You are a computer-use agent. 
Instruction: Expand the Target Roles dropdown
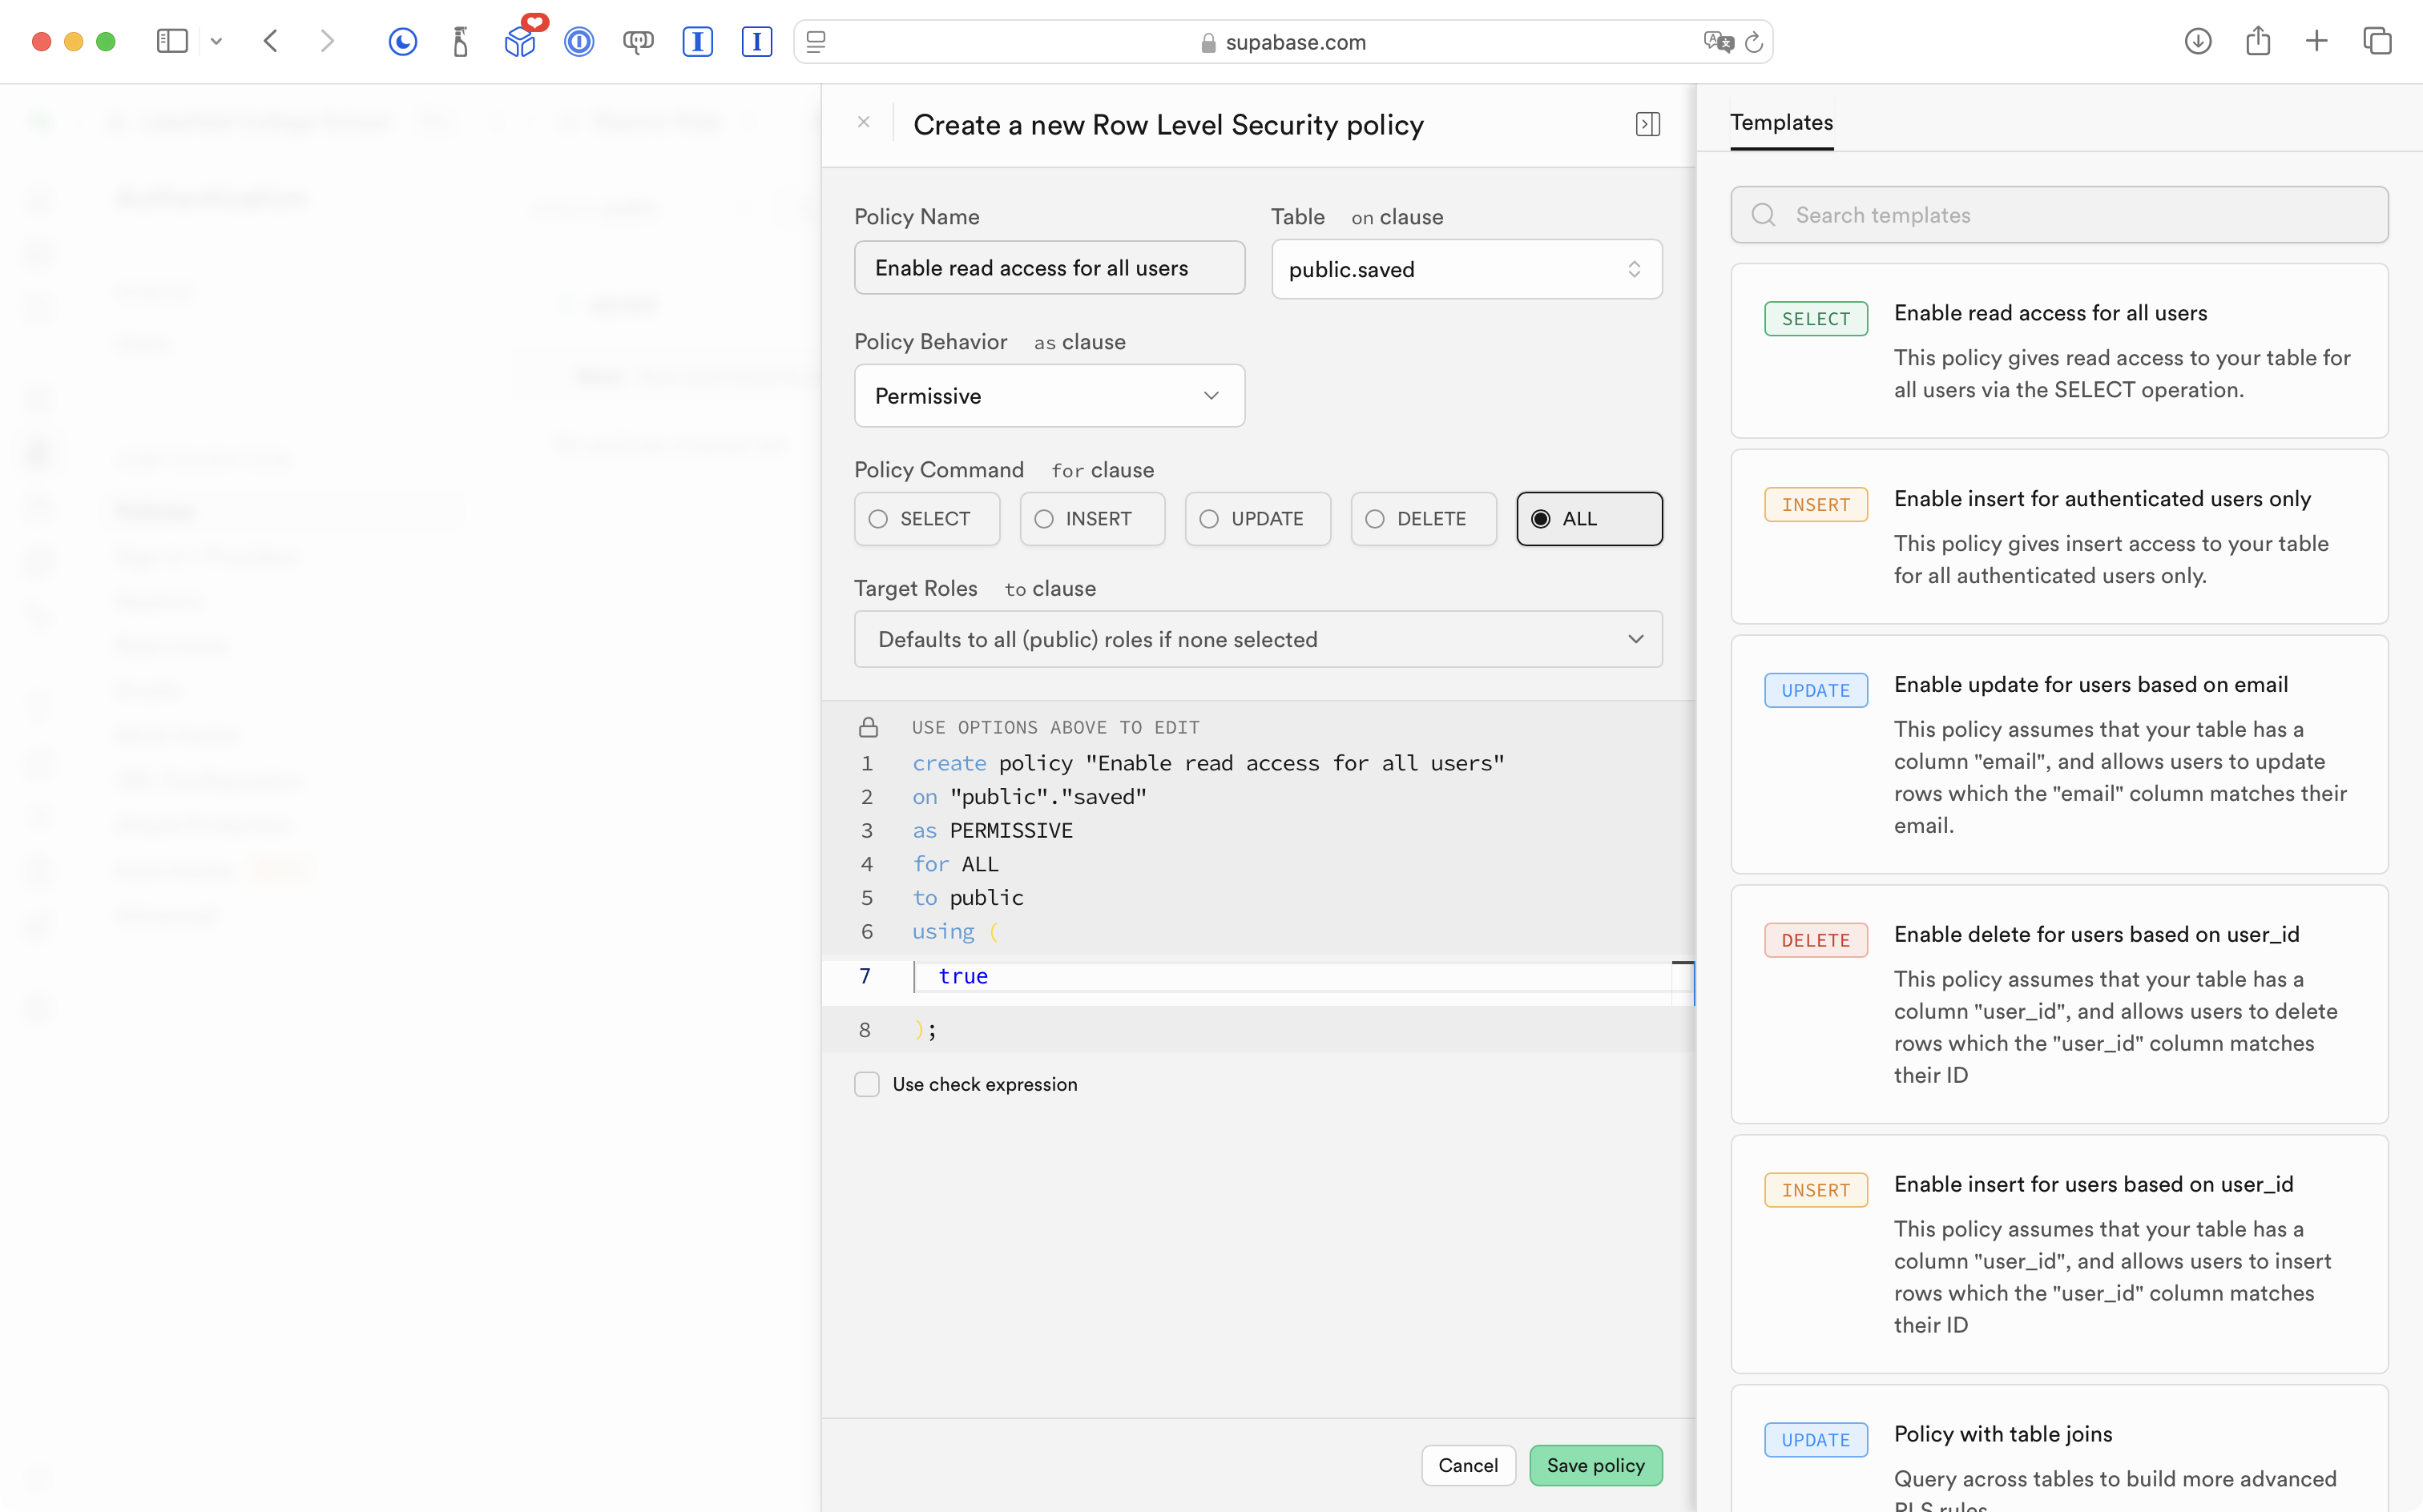[x=1259, y=639]
